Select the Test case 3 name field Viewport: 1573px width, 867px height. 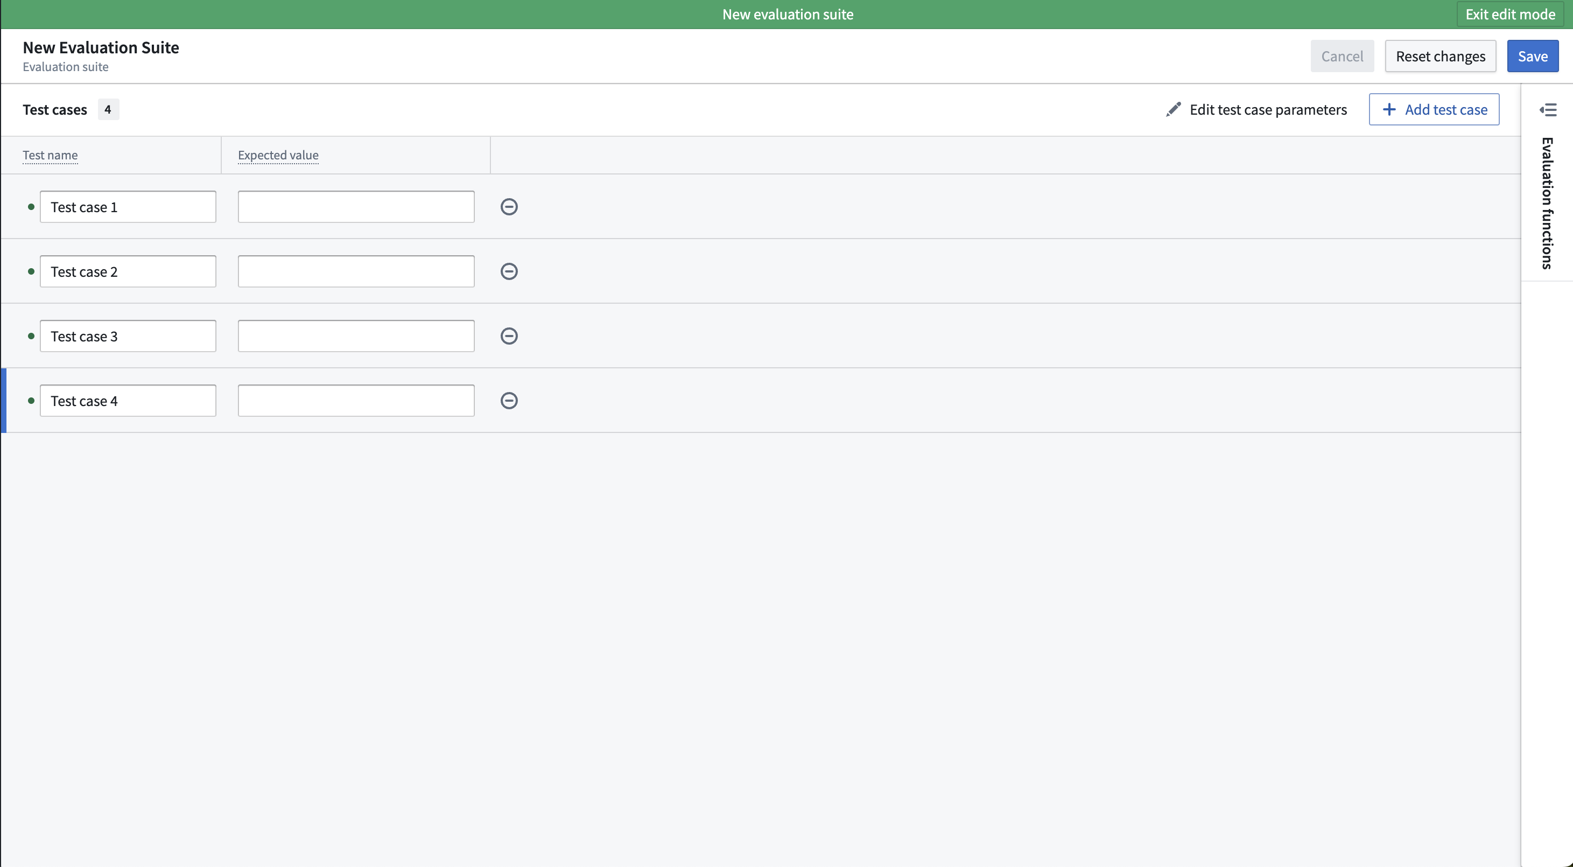point(128,336)
